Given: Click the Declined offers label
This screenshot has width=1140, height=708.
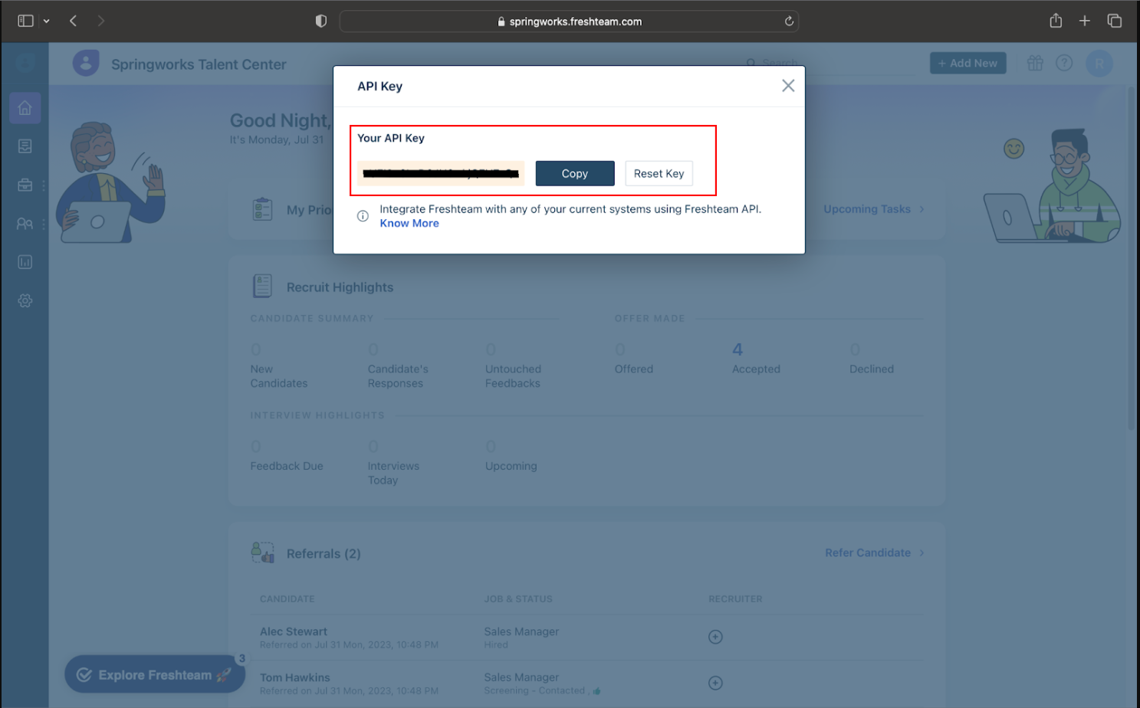Looking at the screenshot, I should 872,369.
